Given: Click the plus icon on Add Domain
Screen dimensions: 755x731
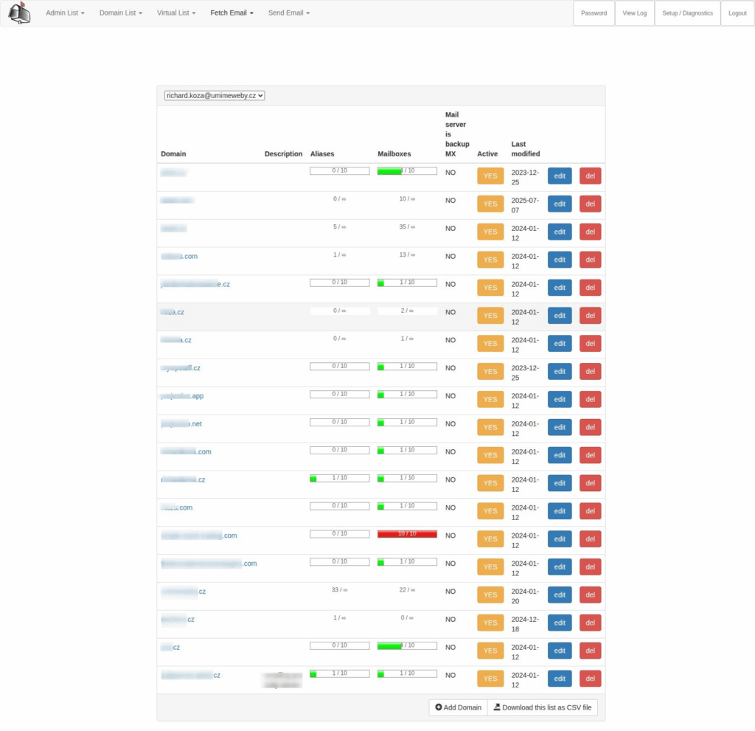Looking at the screenshot, I should click(x=439, y=707).
